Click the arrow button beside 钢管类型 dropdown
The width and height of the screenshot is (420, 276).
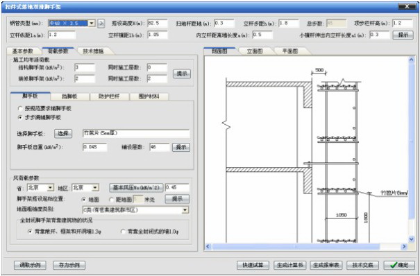point(101,24)
